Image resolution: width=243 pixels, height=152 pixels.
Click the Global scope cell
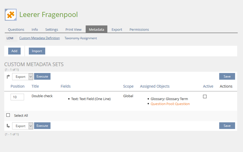click(x=128, y=96)
